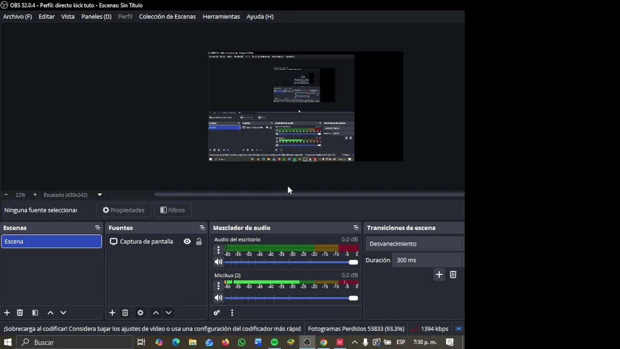Undock the Fuentes panel
The image size is (620, 349).
click(x=202, y=228)
